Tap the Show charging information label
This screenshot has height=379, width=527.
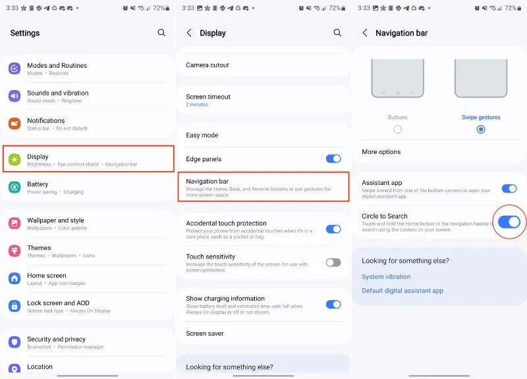[225, 299]
